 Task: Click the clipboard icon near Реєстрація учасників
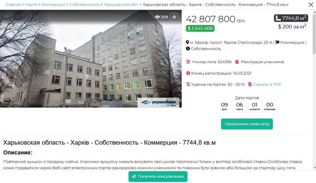[x=237, y=62]
